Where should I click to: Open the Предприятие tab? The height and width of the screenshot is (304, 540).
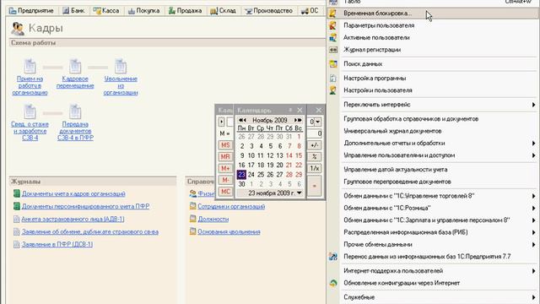[x=31, y=11]
